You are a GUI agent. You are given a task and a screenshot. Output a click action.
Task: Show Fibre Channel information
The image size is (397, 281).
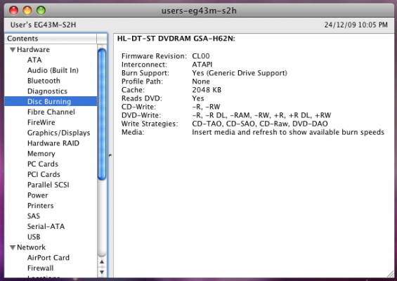point(51,112)
